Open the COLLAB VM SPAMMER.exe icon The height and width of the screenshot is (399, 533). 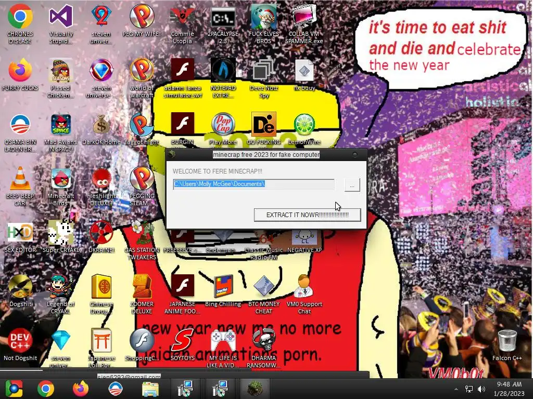[304, 17]
